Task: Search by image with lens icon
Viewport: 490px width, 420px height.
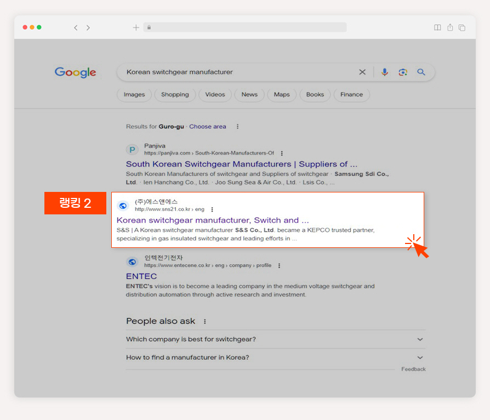Action: coord(403,72)
